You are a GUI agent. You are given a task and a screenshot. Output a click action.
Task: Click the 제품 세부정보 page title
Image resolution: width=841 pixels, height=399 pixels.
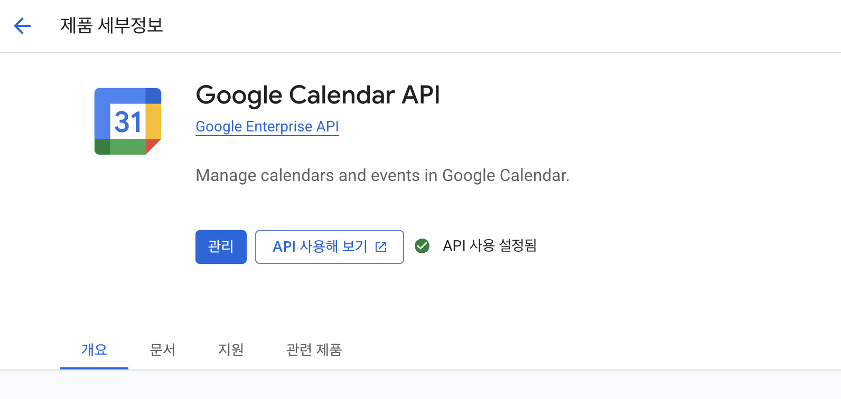point(111,25)
